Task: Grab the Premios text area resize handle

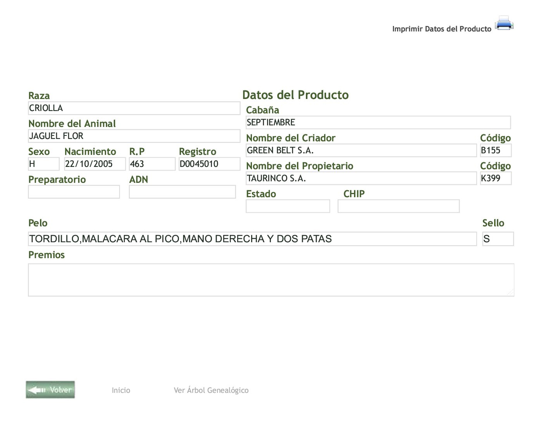Action: [510, 293]
